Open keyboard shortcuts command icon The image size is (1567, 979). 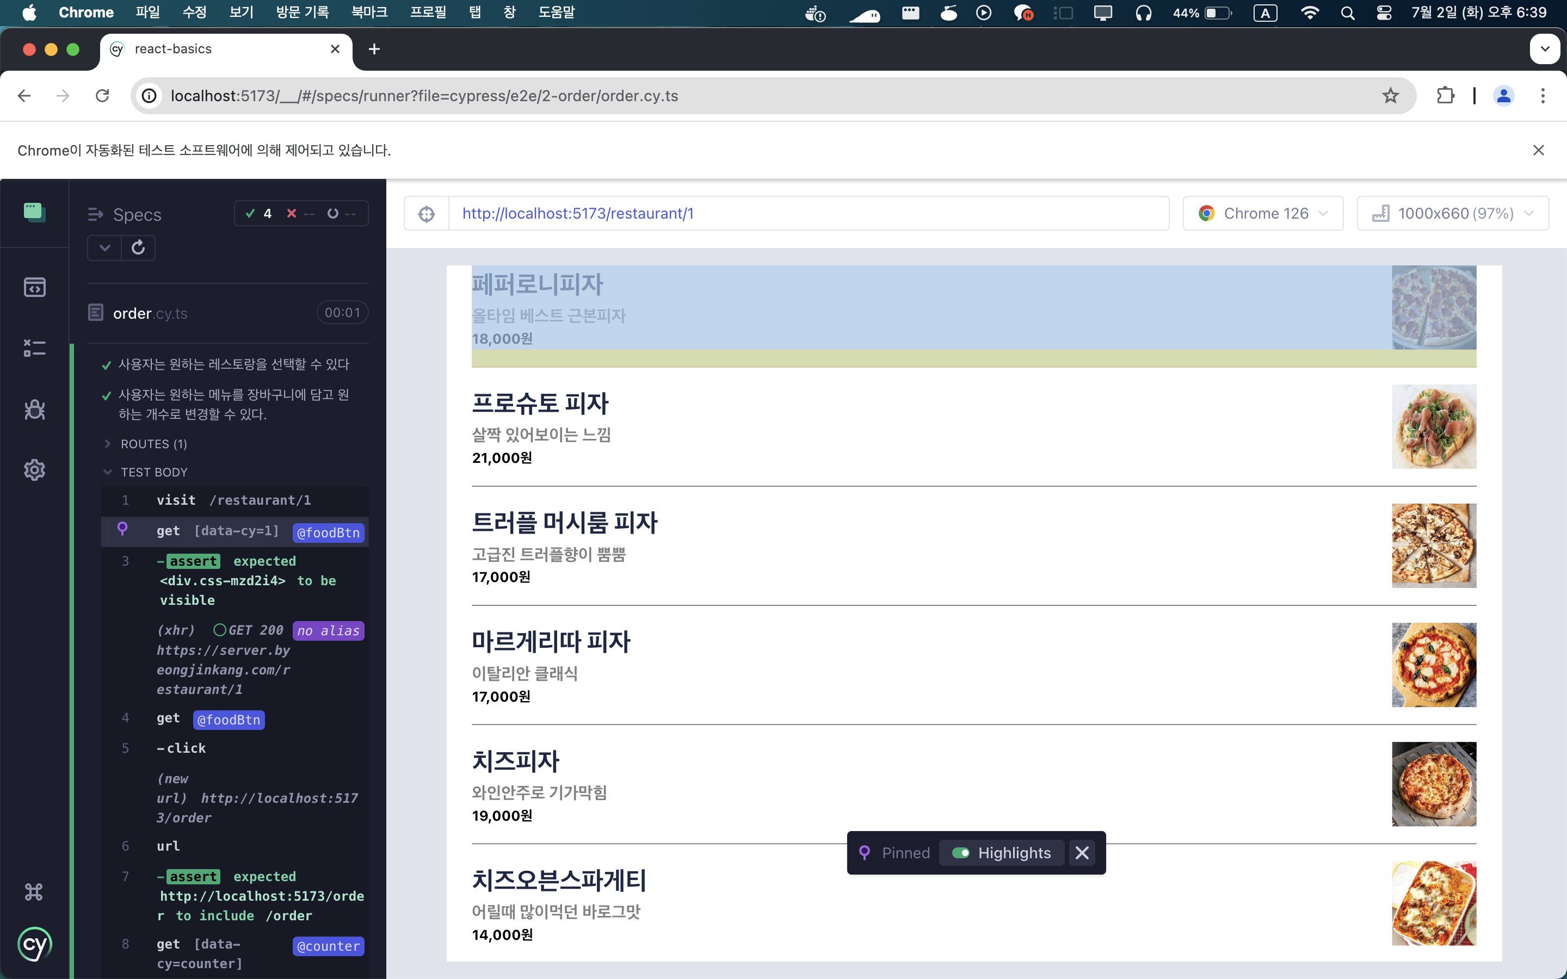(x=34, y=892)
